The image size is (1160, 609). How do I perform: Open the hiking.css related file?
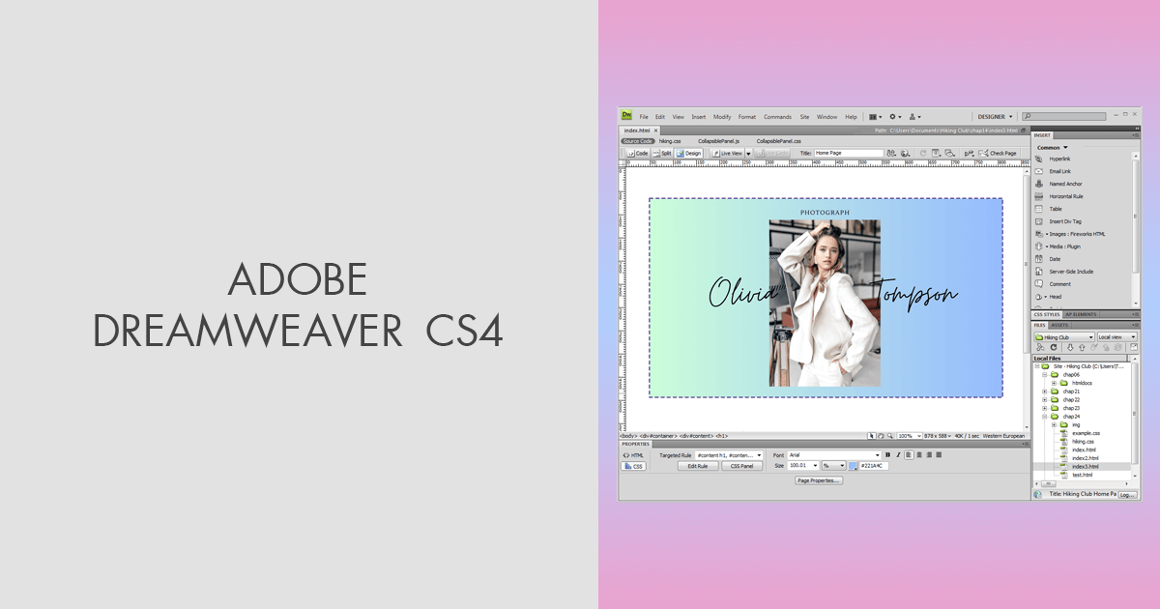670,141
